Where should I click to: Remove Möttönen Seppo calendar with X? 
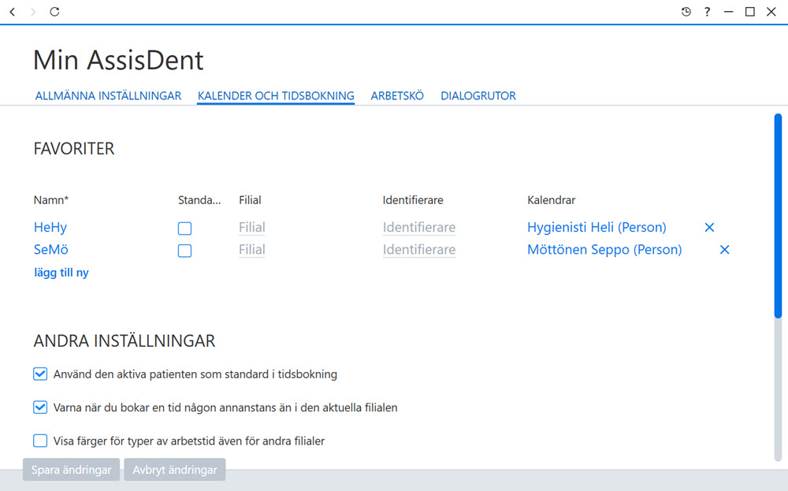(724, 249)
